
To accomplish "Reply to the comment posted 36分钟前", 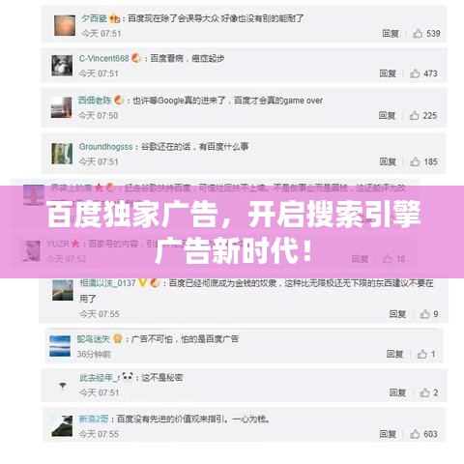I will (394, 354).
